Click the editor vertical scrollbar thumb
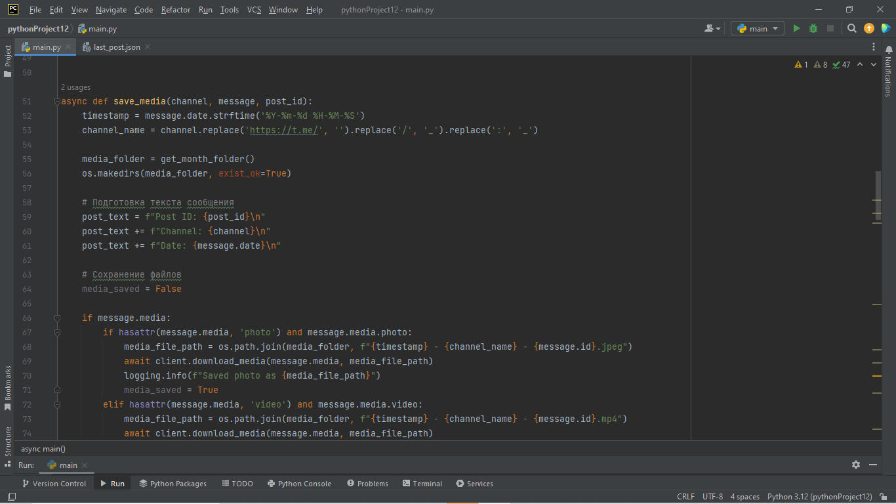896x504 pixels. click(878, 196)
